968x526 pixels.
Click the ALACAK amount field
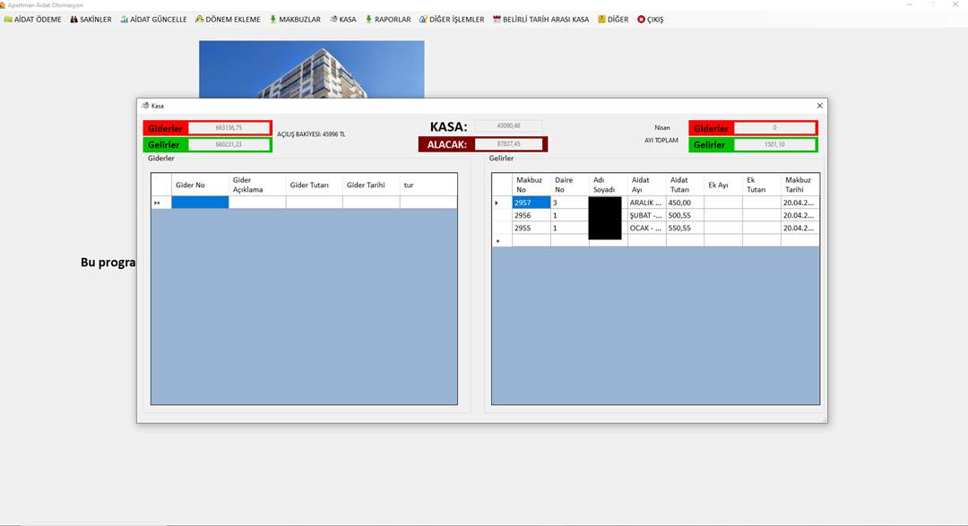(x=508, y=144)
